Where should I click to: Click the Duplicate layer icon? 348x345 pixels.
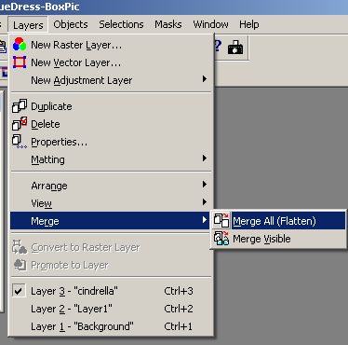coord(20,106)
